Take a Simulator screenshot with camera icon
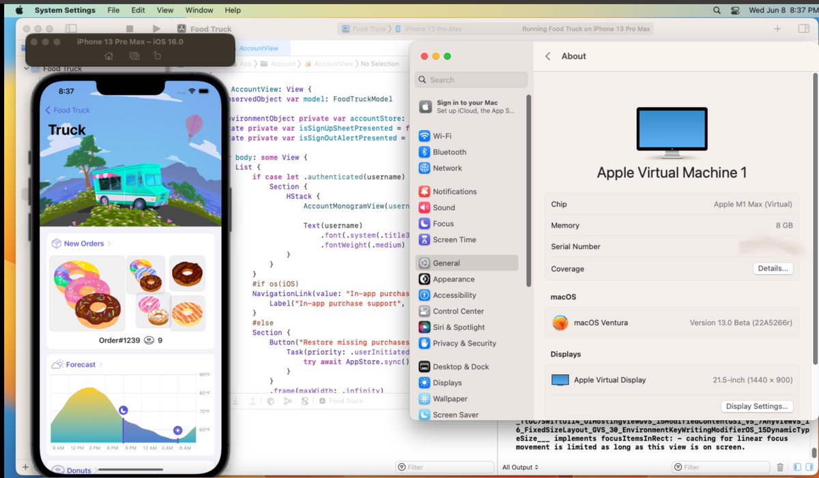 [134, 56]
